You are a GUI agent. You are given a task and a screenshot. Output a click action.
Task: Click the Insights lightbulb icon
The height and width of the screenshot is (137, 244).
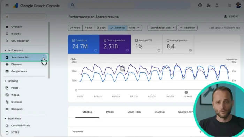7,34
